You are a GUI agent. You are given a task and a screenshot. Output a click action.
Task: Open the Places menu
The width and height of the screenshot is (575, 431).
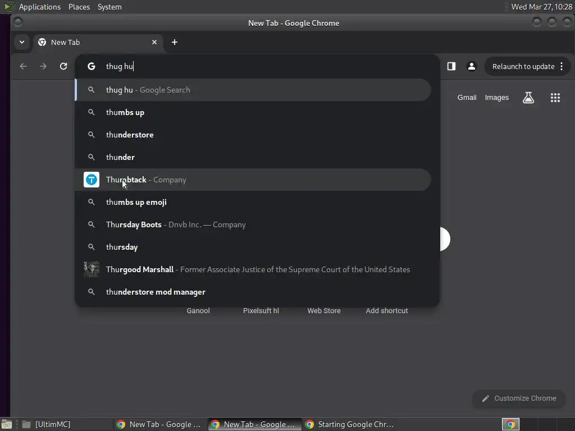click(x=79, y=7)
